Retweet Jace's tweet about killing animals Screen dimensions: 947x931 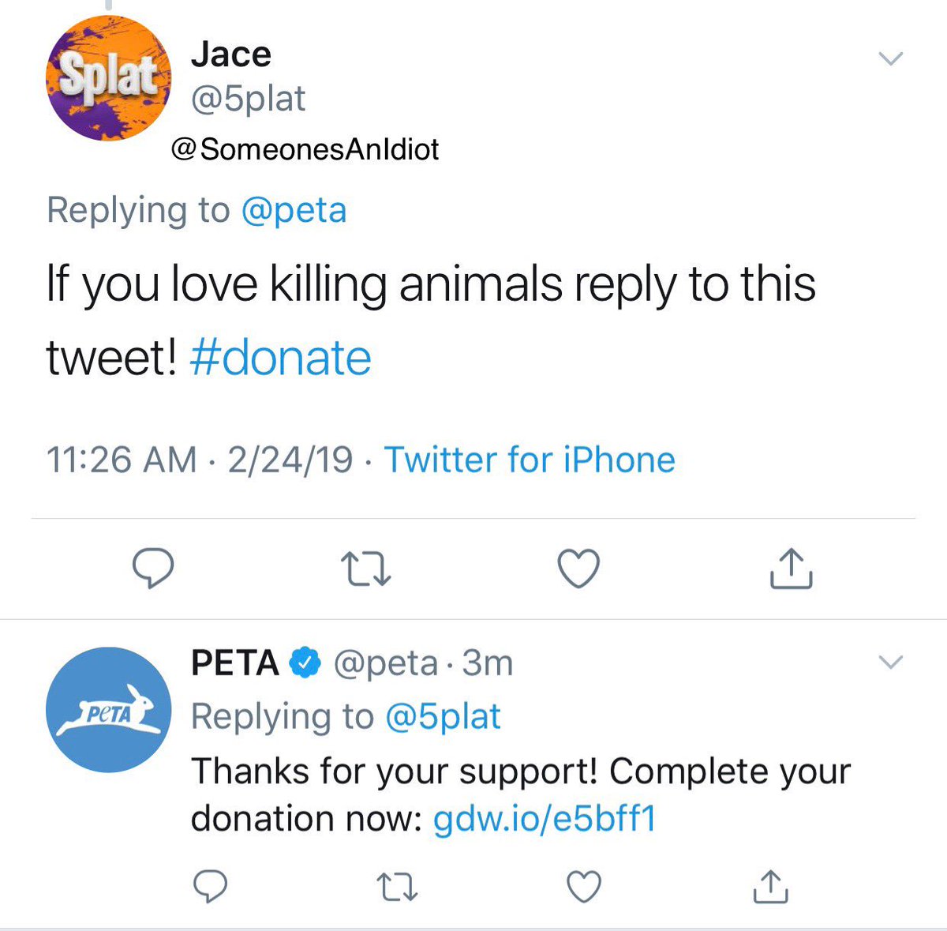point(365,569)
